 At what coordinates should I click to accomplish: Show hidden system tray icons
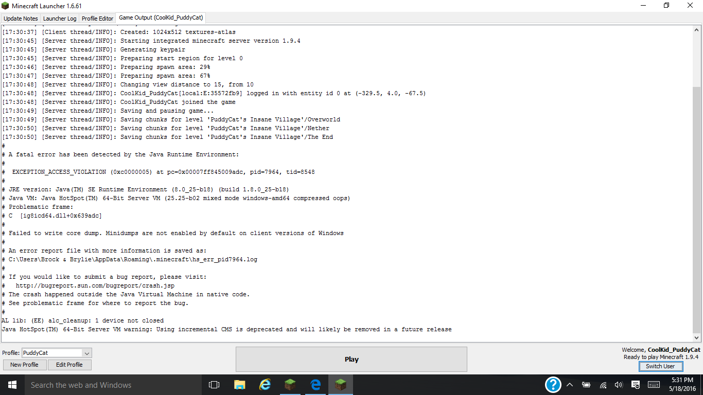click(x=570, y=385)
